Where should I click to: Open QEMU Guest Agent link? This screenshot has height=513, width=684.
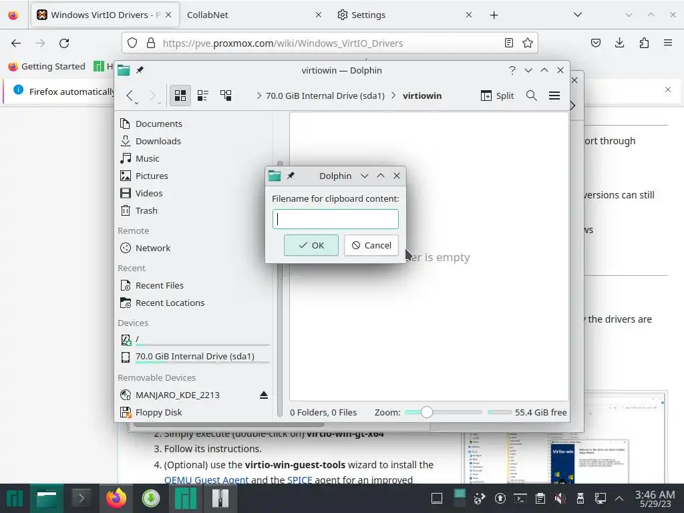[x=206, y=480]
